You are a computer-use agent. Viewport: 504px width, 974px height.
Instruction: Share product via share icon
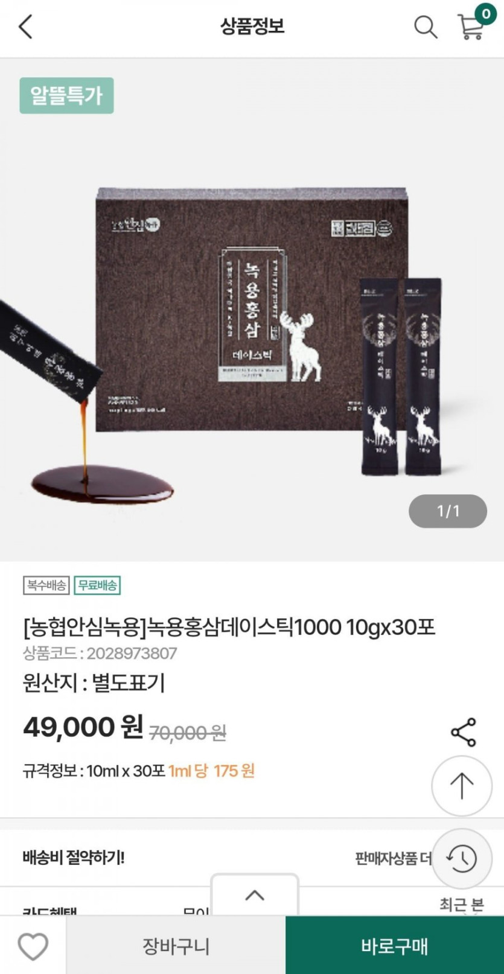(464, 732)
